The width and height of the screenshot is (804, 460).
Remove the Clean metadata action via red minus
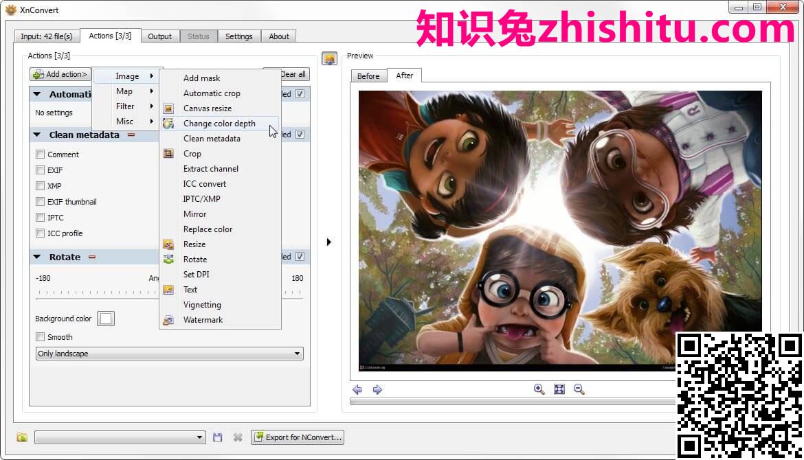click(131, 135)
